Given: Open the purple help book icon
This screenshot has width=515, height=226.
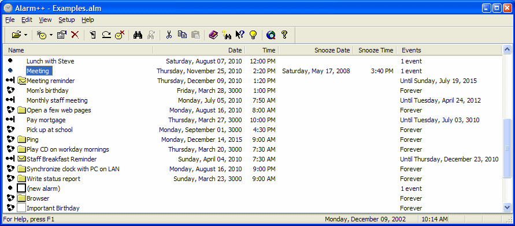Looking at the screenshot, I should point(213,35).
